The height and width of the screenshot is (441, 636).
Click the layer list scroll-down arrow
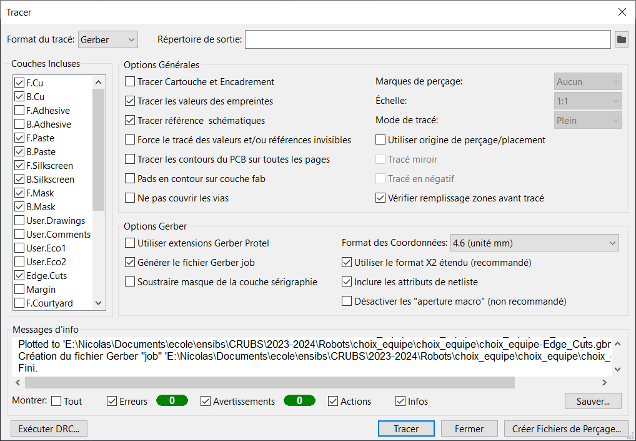(x=98, y=303)
